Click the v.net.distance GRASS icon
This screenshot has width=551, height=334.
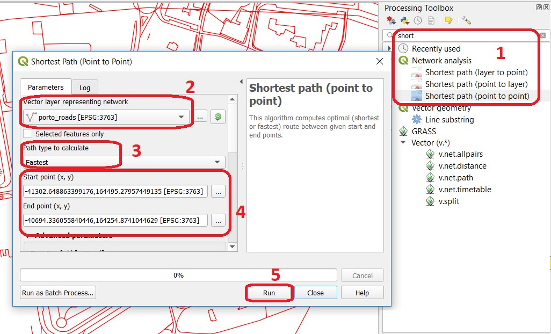(x=430, y=166)
